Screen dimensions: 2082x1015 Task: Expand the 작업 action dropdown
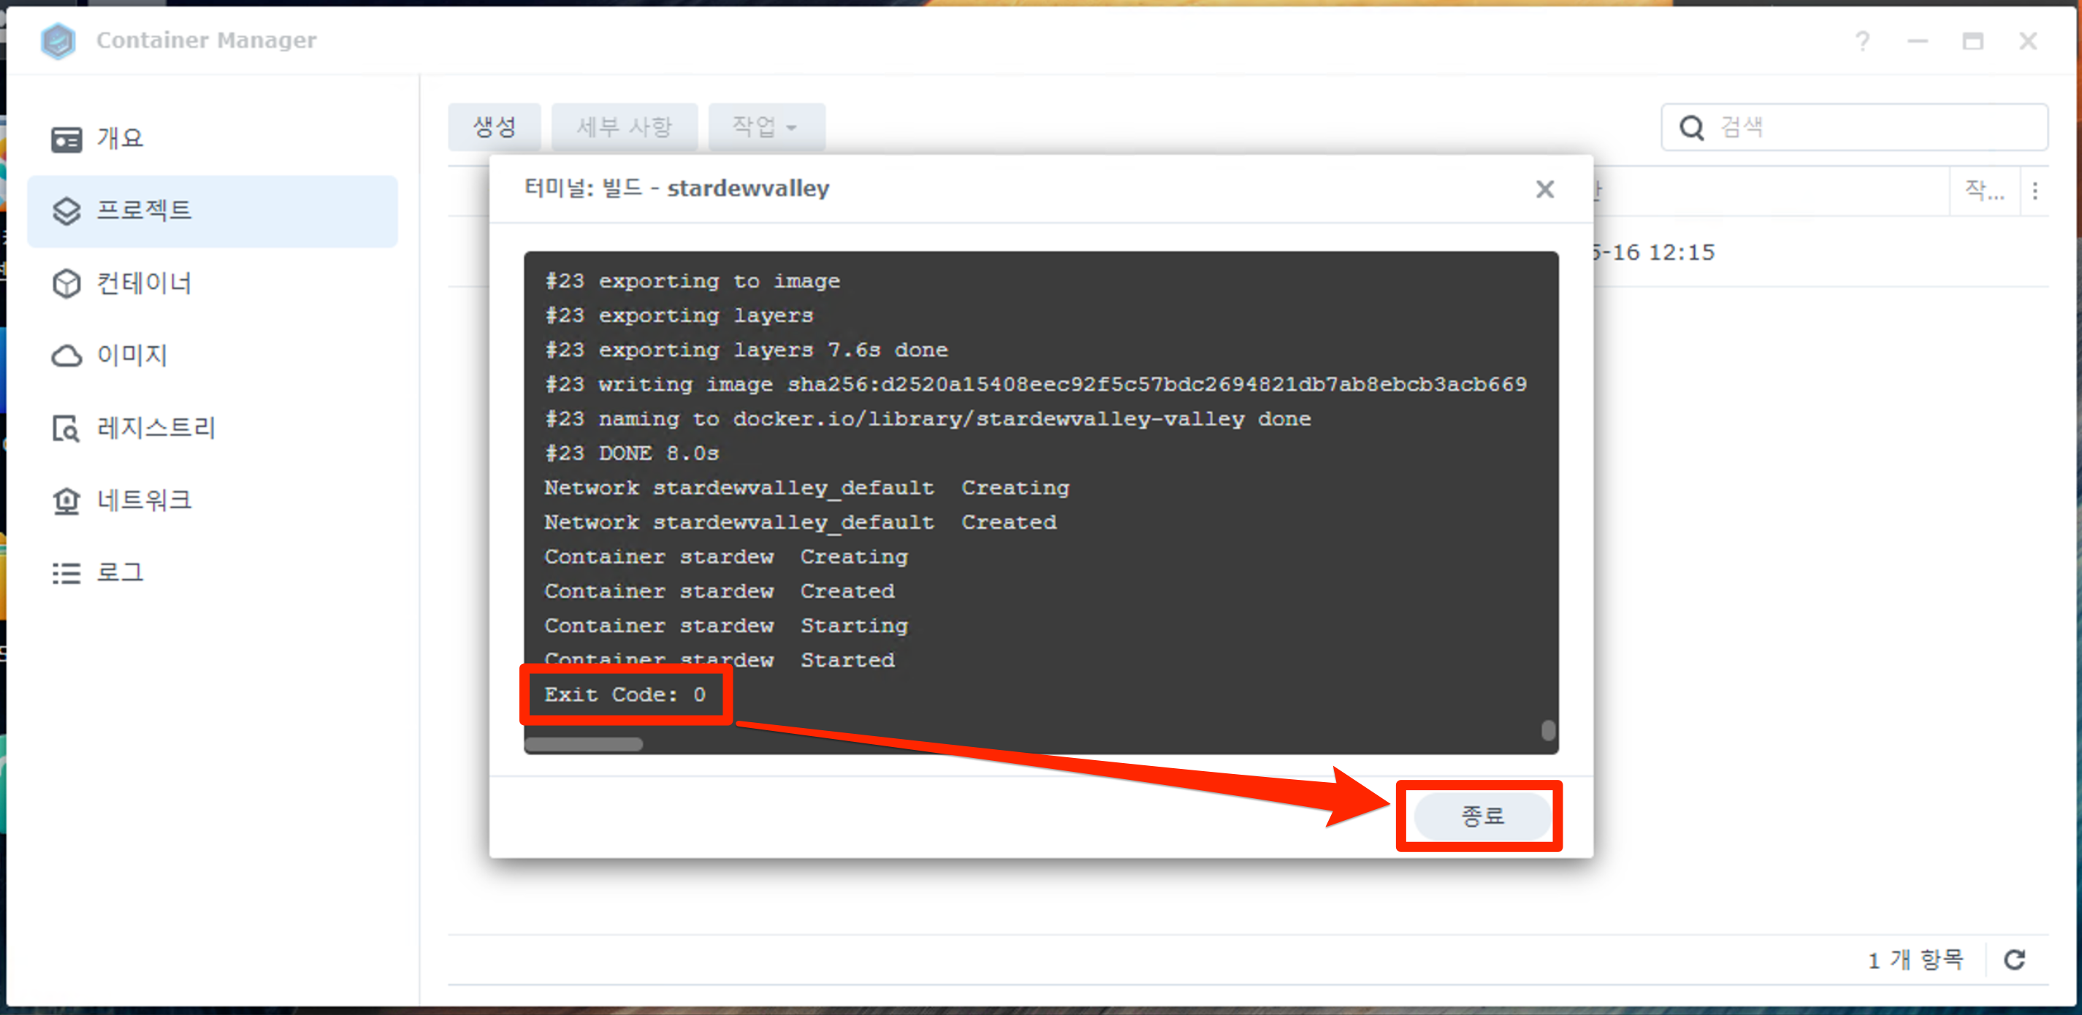(766, 127)
